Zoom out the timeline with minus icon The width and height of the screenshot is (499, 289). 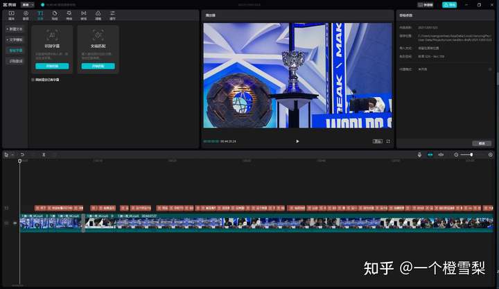[x=456, y=155]
